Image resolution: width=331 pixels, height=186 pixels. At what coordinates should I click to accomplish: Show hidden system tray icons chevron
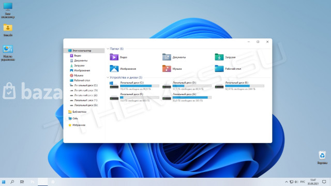[286, 182]
